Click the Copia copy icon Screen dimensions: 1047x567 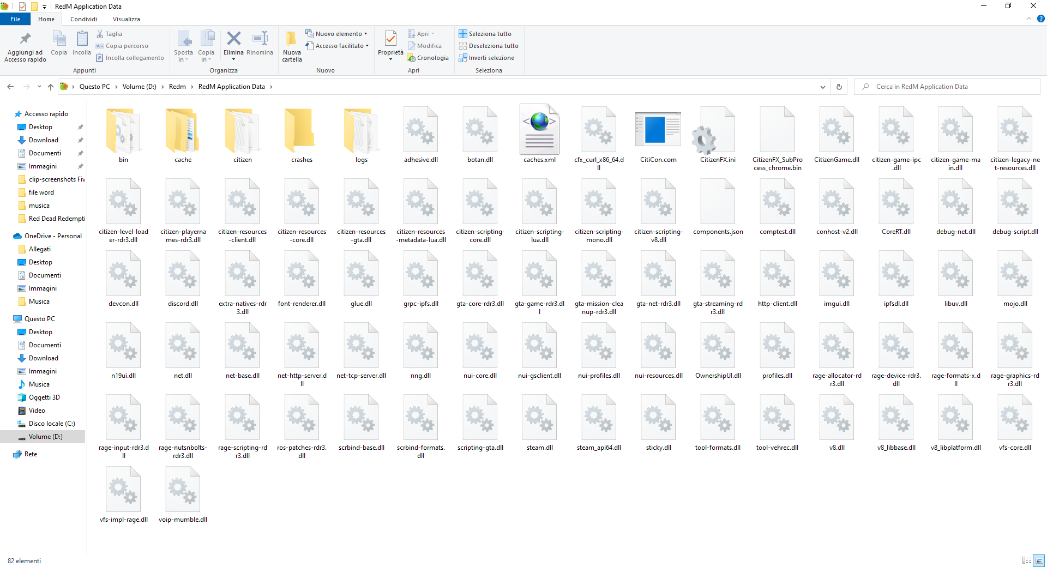tap(59, 43)
